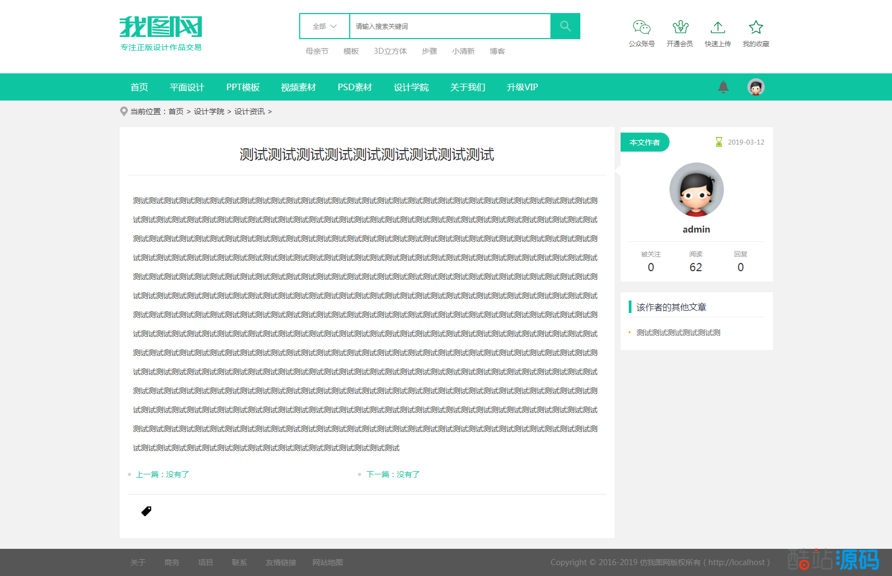Click the 母亲节 hot keyword link

[x=317, y=51]
